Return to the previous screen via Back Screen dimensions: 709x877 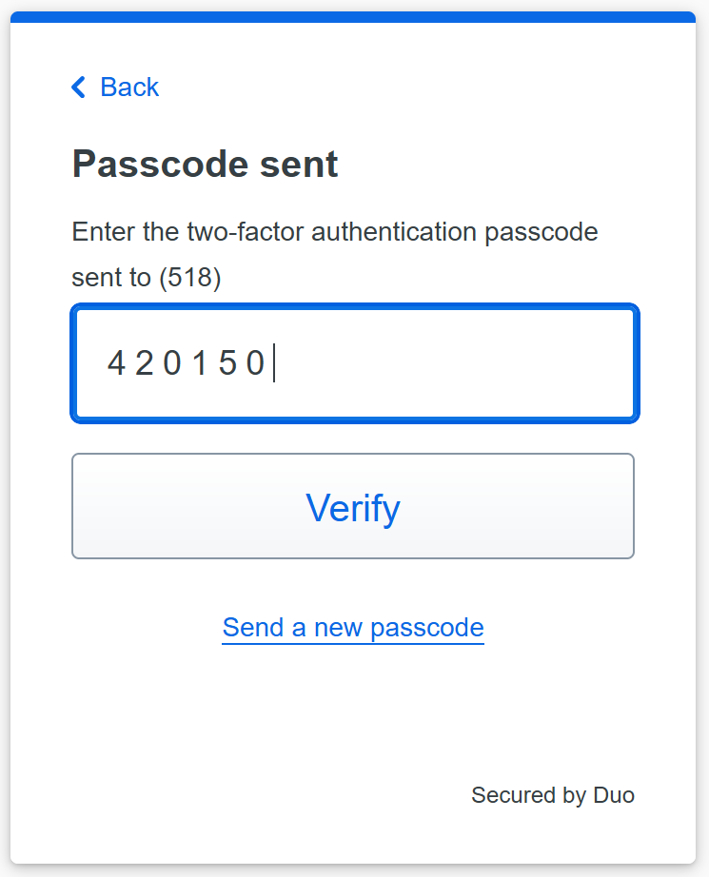point(114,87)
